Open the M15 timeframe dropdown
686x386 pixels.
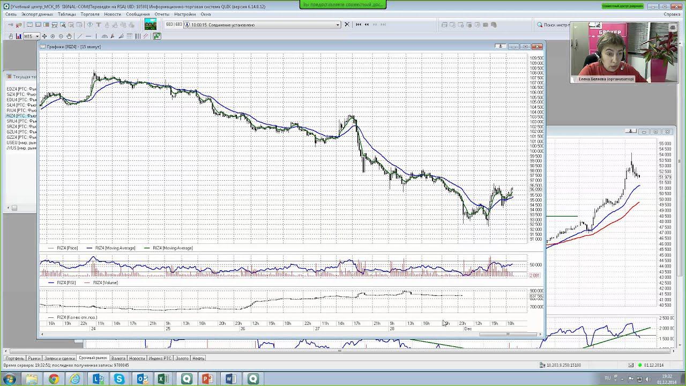tap(37, 36)
